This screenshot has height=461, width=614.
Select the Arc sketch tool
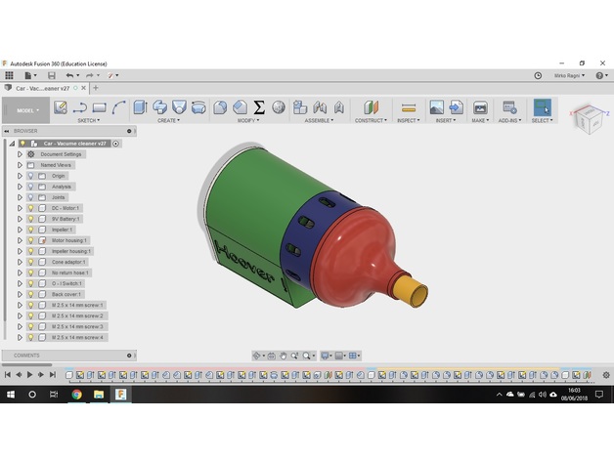click(x=118, y=107)
